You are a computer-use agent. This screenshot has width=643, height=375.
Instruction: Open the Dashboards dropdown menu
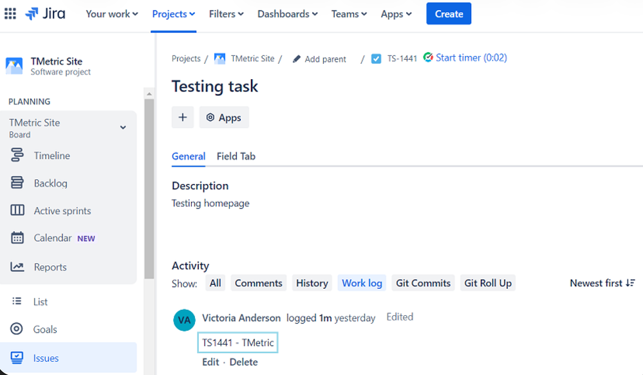[288, 14]
